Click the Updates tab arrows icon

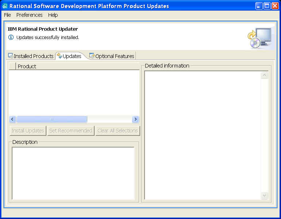click(x=59, y=56)
